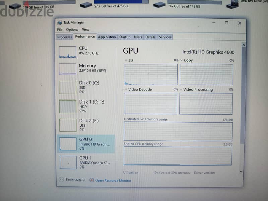The image size is (268, 201).
Task: Click the Intel(R) HD Graphics 4600 label
Action: pos(208,52)
